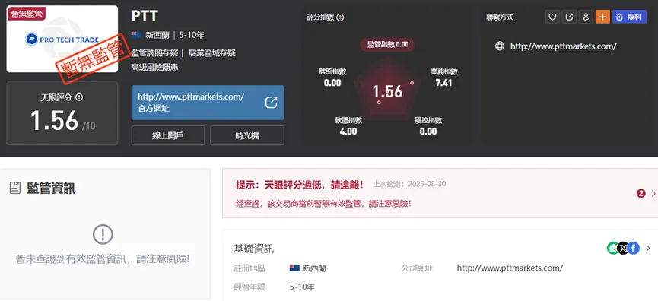Click the 時光機 button
Image resolution: width=658 pixels, height=301 pixels.
click(x=247, y=135)
